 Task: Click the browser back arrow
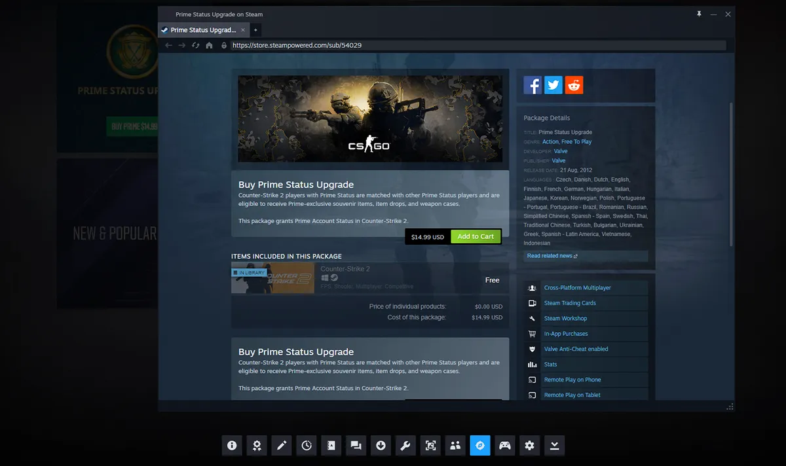pos(168,45)
